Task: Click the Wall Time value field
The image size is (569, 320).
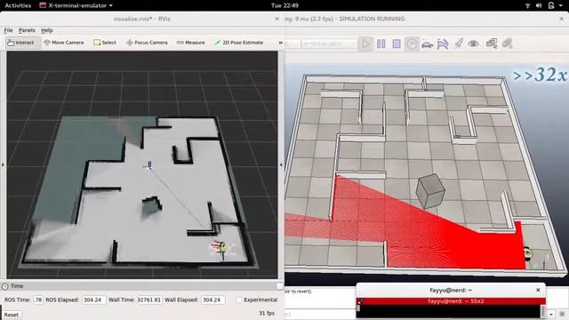Action: tap(149, 300)
